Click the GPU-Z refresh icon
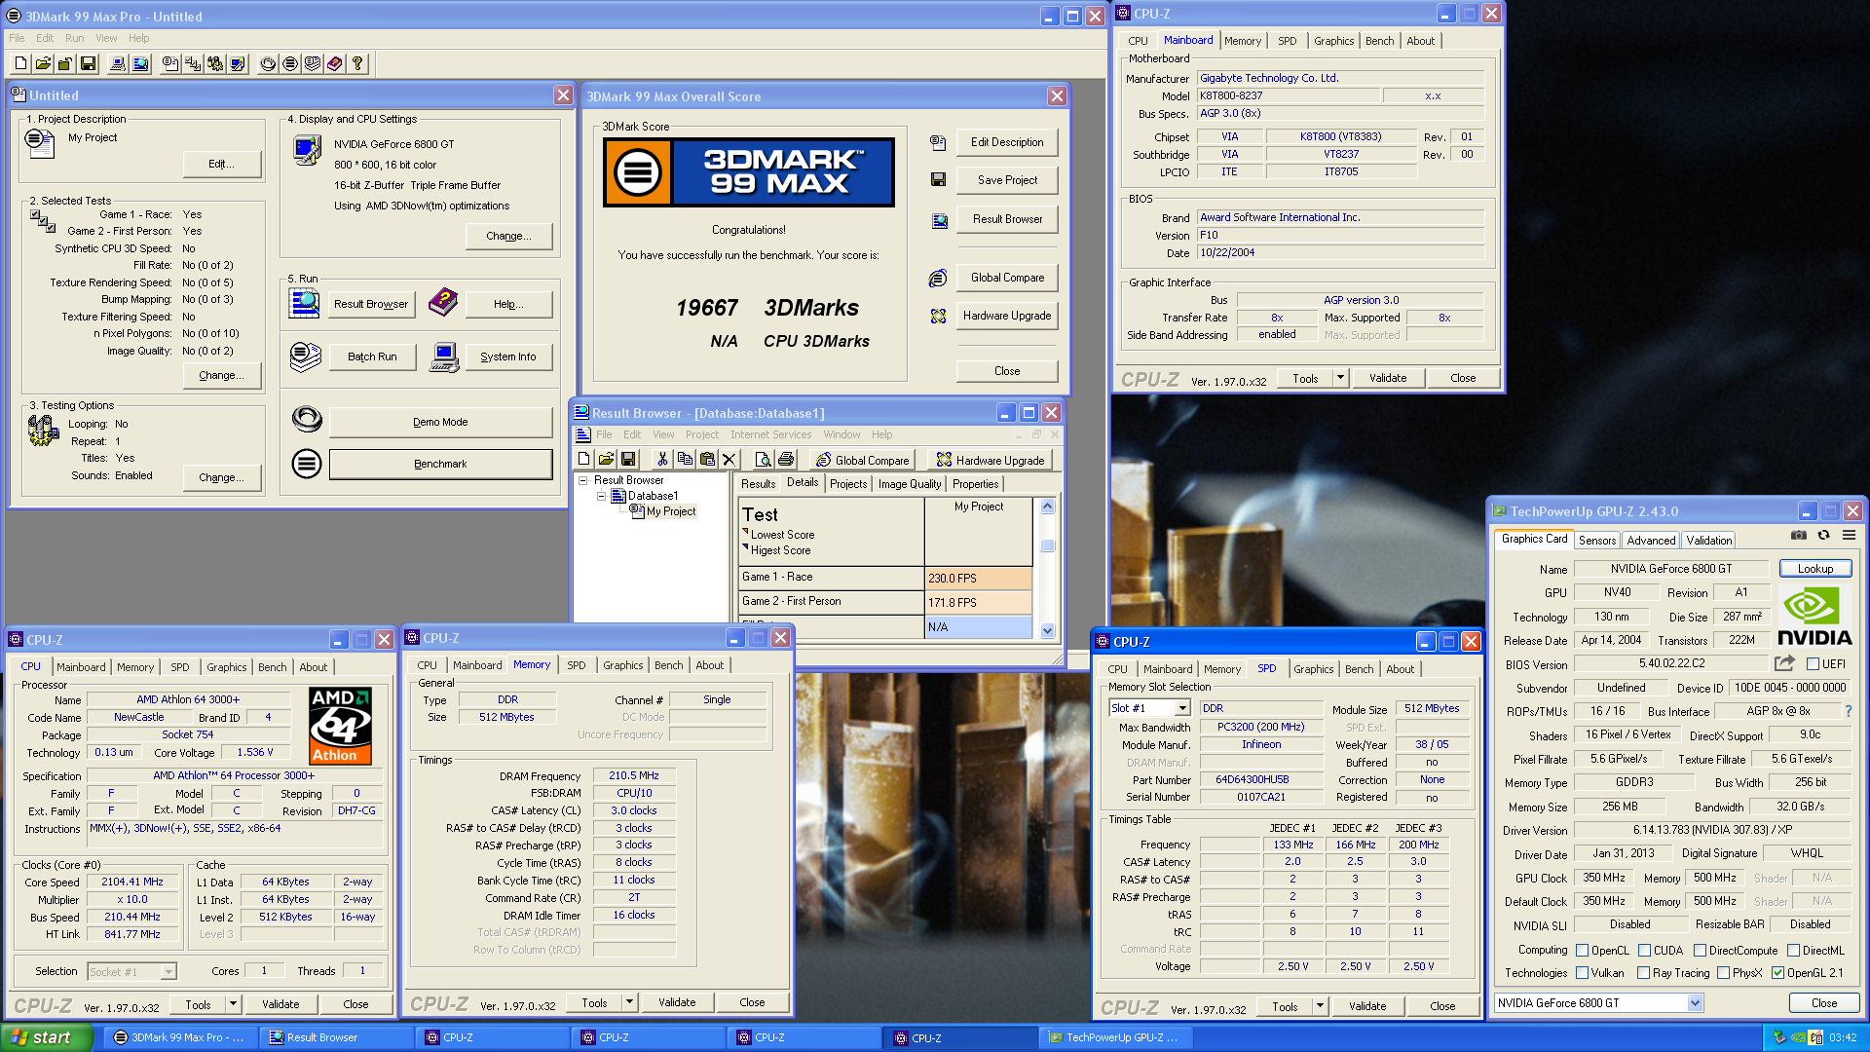The image size is (1870, 1052). [x=1824, y=535]
